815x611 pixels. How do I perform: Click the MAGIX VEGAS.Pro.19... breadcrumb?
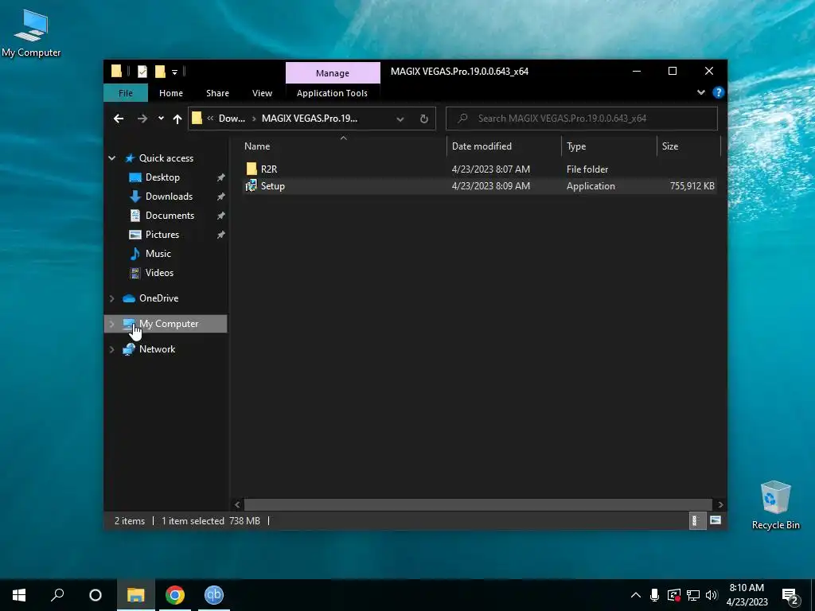[310, 119]
